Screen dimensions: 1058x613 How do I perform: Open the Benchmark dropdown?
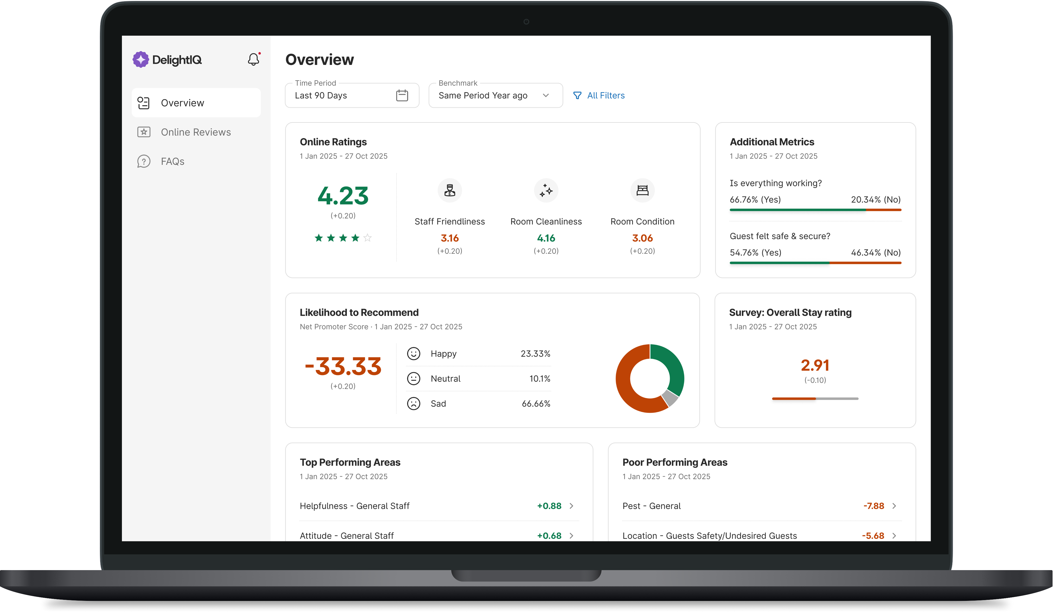pos(495,95)
